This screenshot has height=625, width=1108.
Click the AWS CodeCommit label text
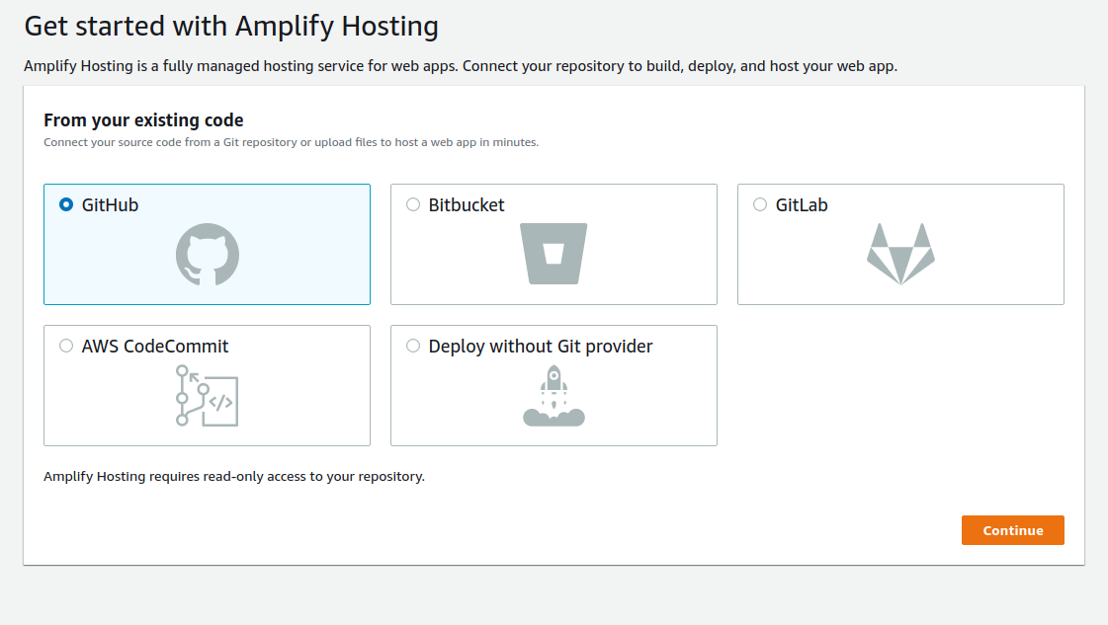pyautogui.click(x=155, y=347)
